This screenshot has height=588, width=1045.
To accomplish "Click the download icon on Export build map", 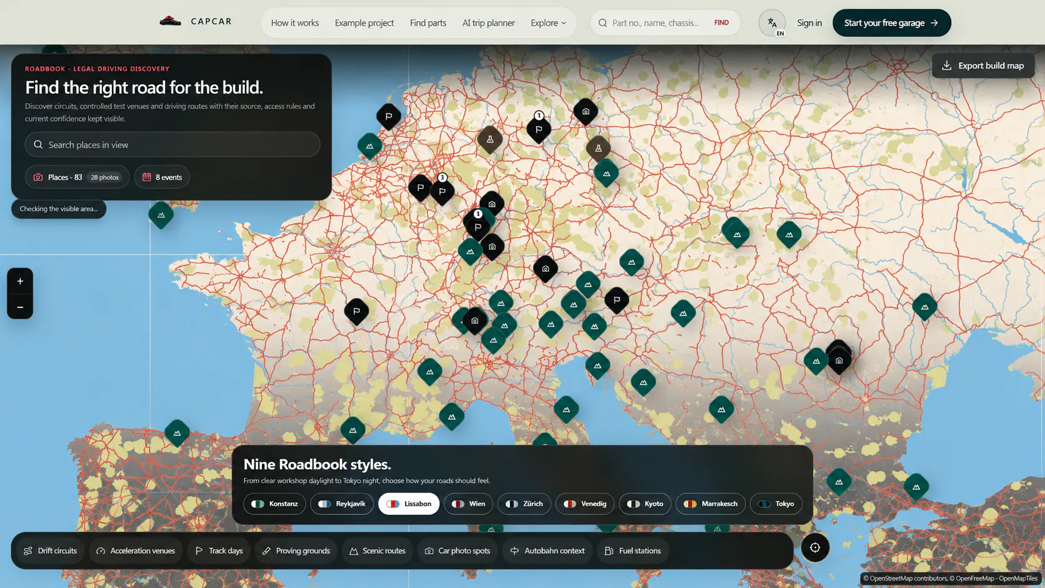I will pyautogui.click(x=947, y=66).
